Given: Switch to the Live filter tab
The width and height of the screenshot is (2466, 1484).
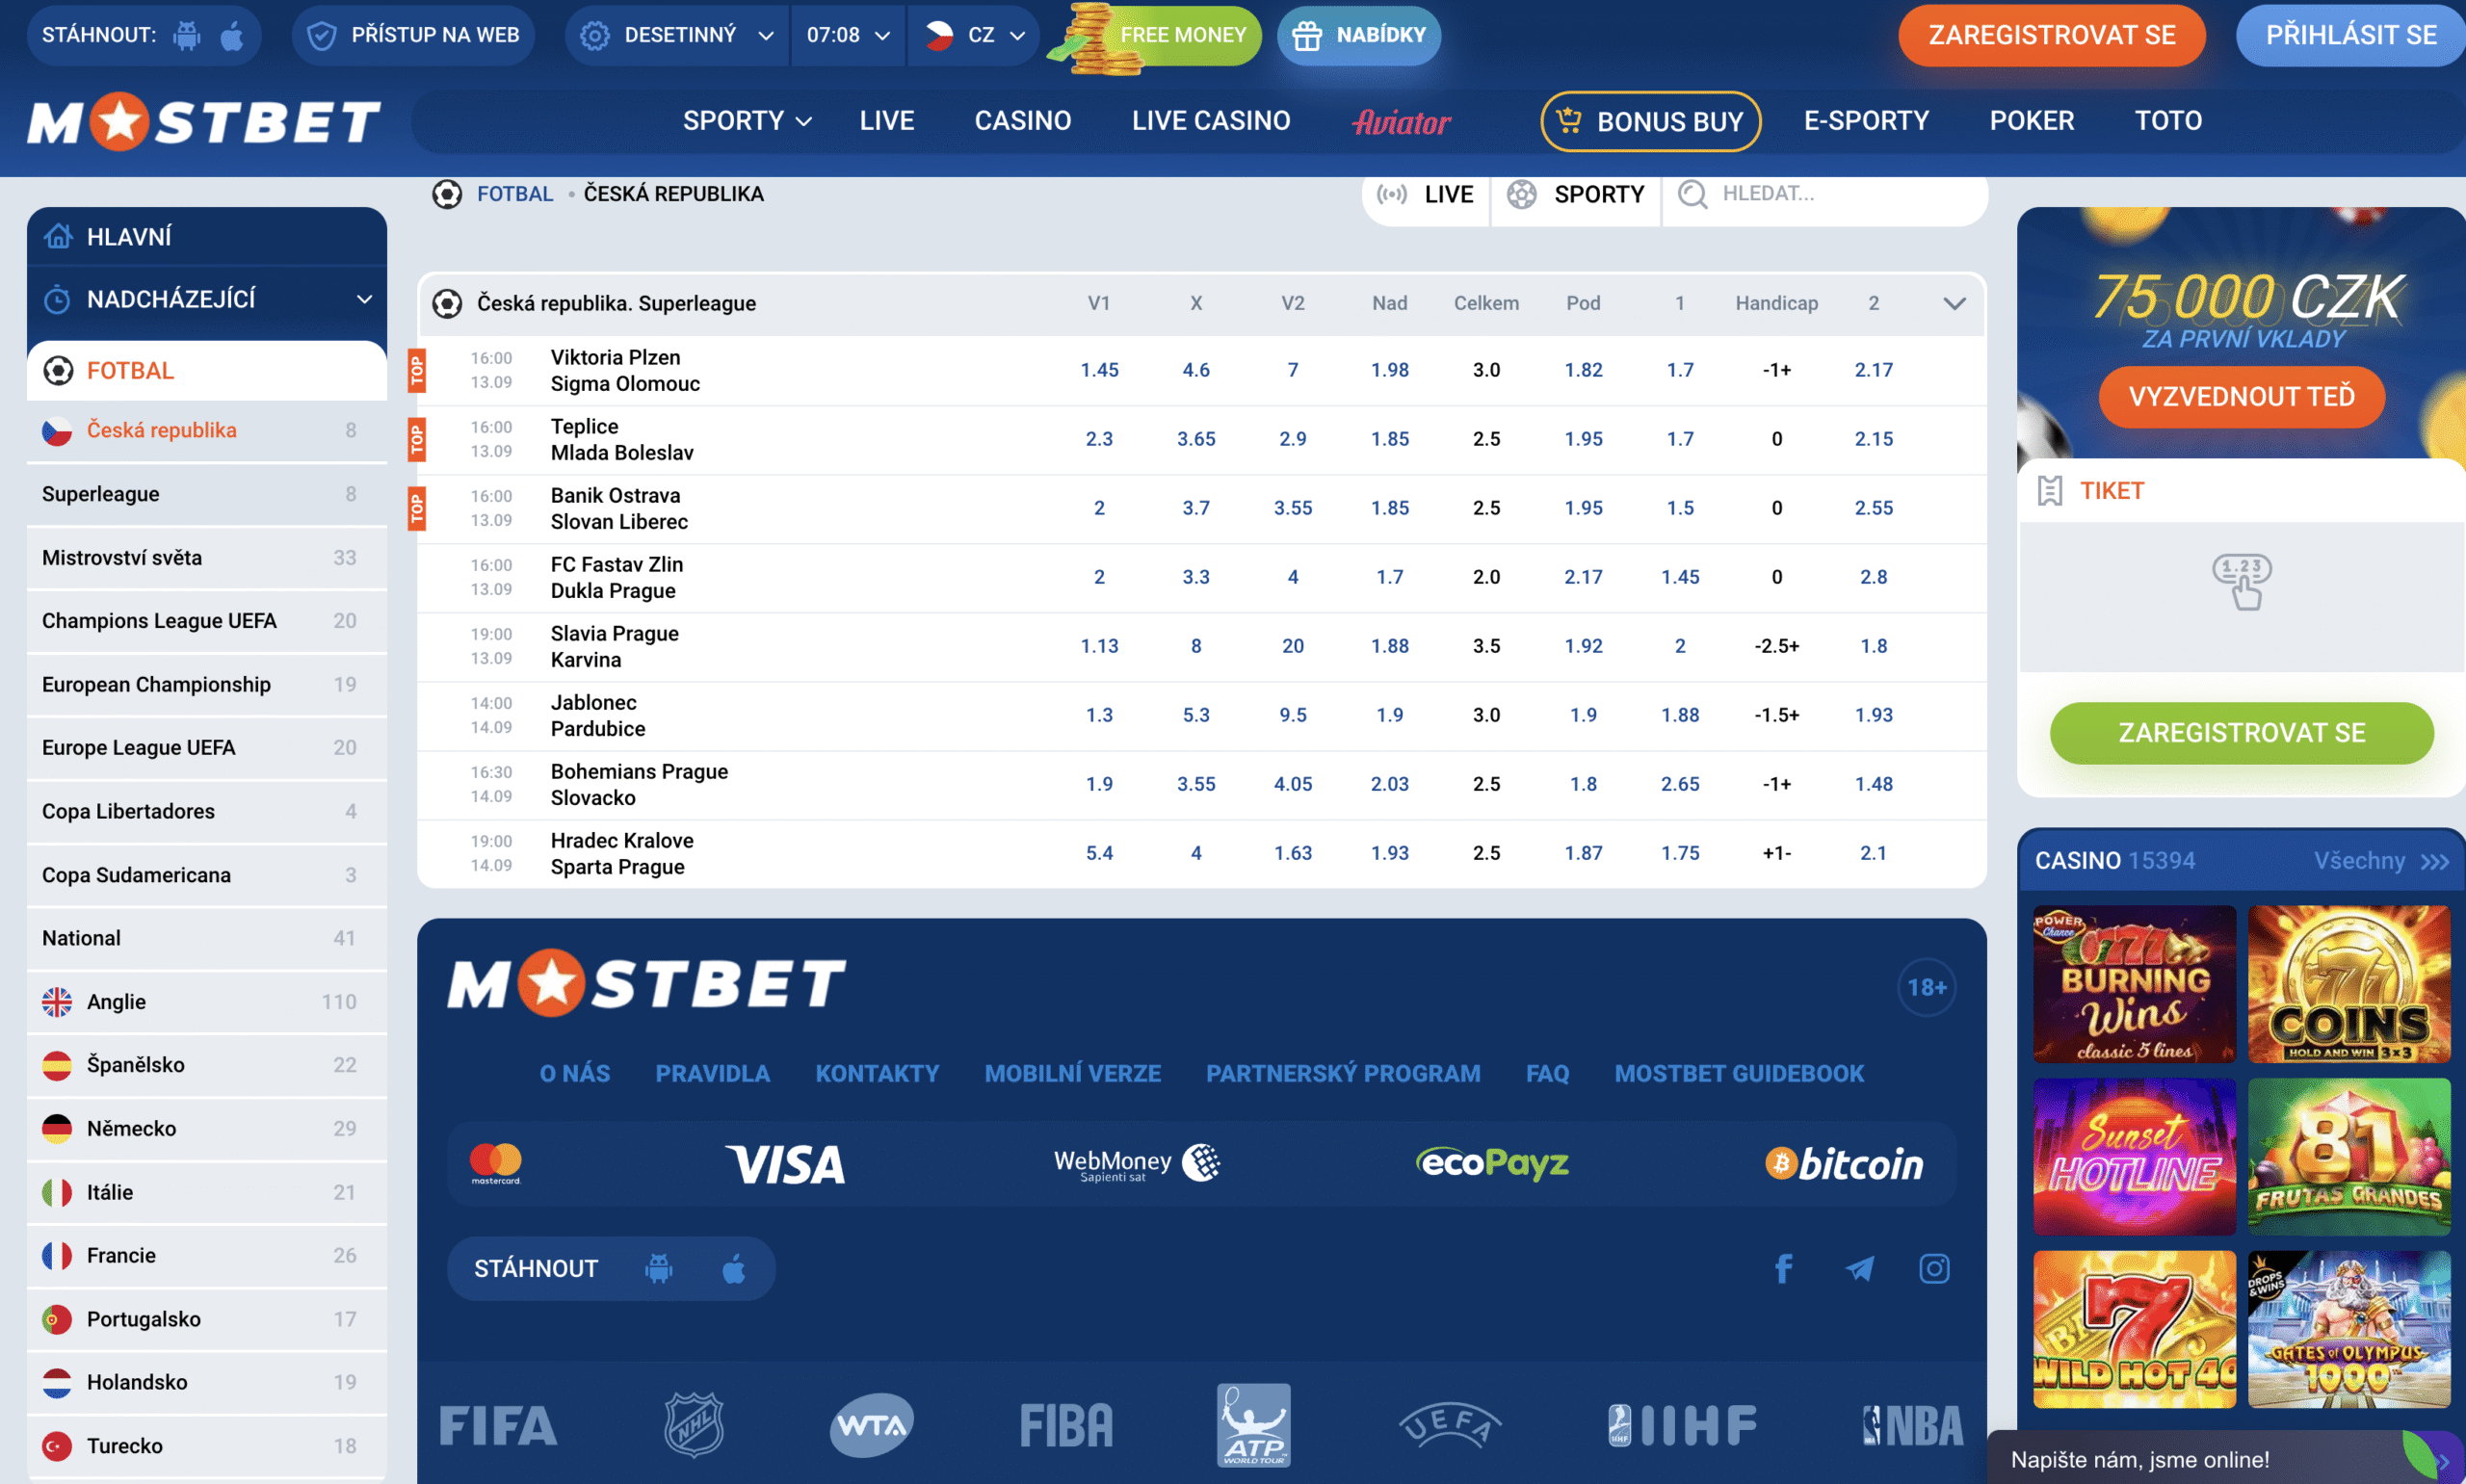Looking at the screenshot, I should [x=1425, y=194].
